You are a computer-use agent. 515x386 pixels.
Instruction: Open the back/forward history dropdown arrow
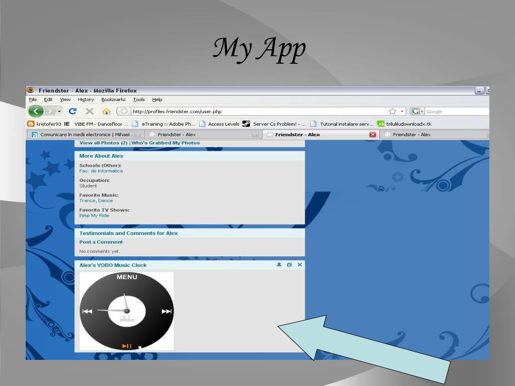59,111
